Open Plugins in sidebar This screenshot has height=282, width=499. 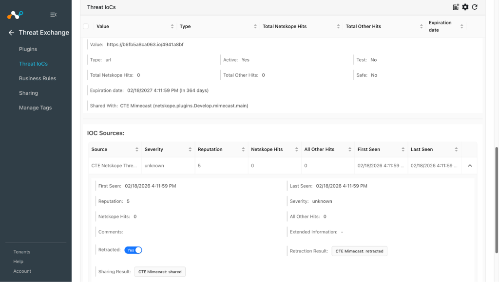click(28, 49)
